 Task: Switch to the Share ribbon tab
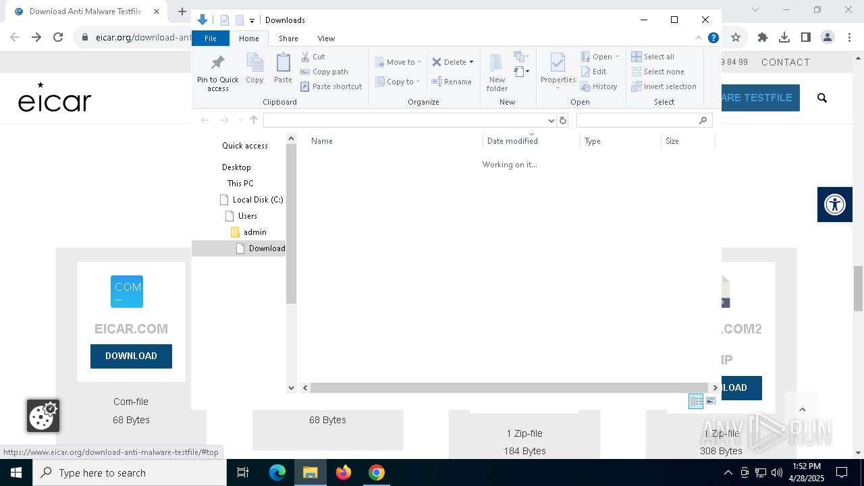tap(288, 38)
